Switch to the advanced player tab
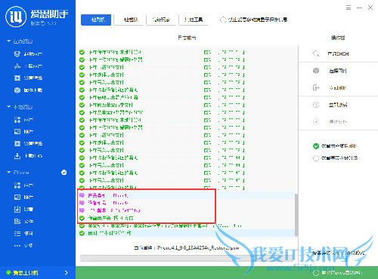 tap(161, 20)
